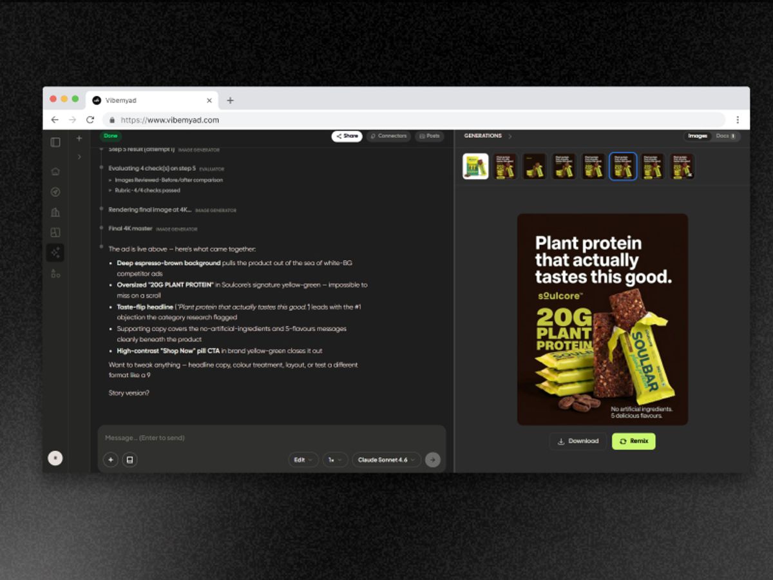
Task: Send message with arrow button
Action: pos(433,459)
